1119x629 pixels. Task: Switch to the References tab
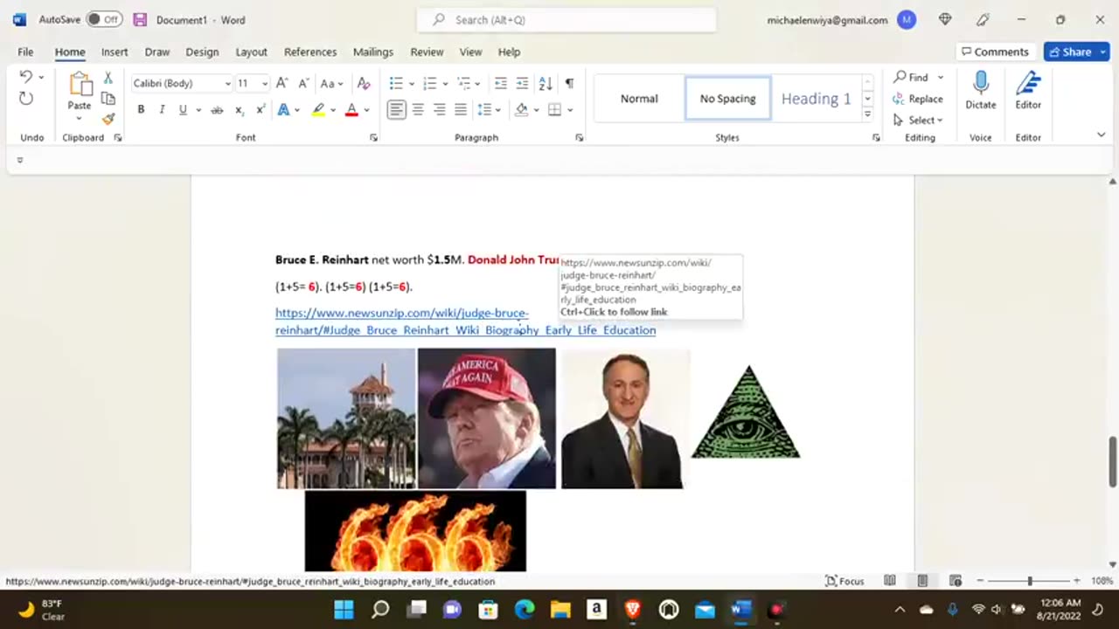tap(309, 52)
